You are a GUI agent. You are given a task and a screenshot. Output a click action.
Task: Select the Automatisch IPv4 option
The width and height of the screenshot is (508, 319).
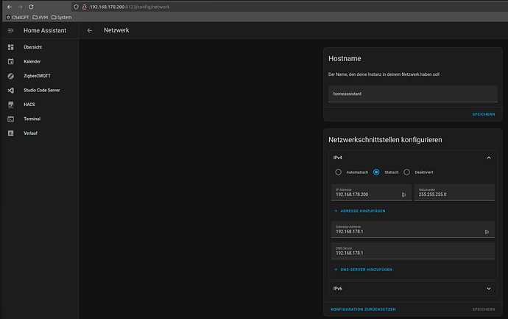[x=338, y=172]
